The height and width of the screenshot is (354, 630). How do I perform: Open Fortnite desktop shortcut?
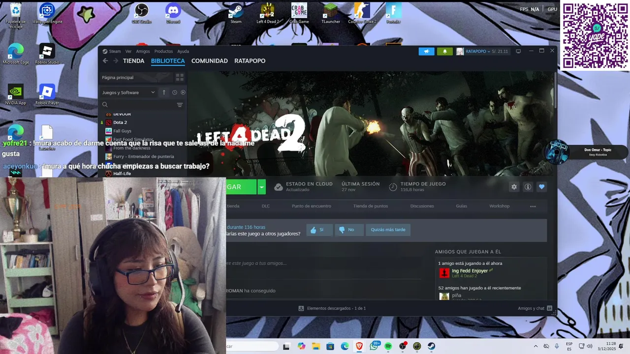click(x=393, y=13)
